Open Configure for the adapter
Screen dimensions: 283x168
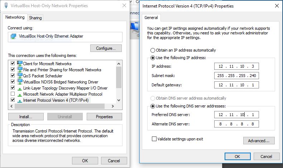coord(106,48)
